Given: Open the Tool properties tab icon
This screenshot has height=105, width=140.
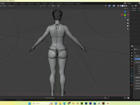Looking at the screenshot, I should [x=132, y=50].
